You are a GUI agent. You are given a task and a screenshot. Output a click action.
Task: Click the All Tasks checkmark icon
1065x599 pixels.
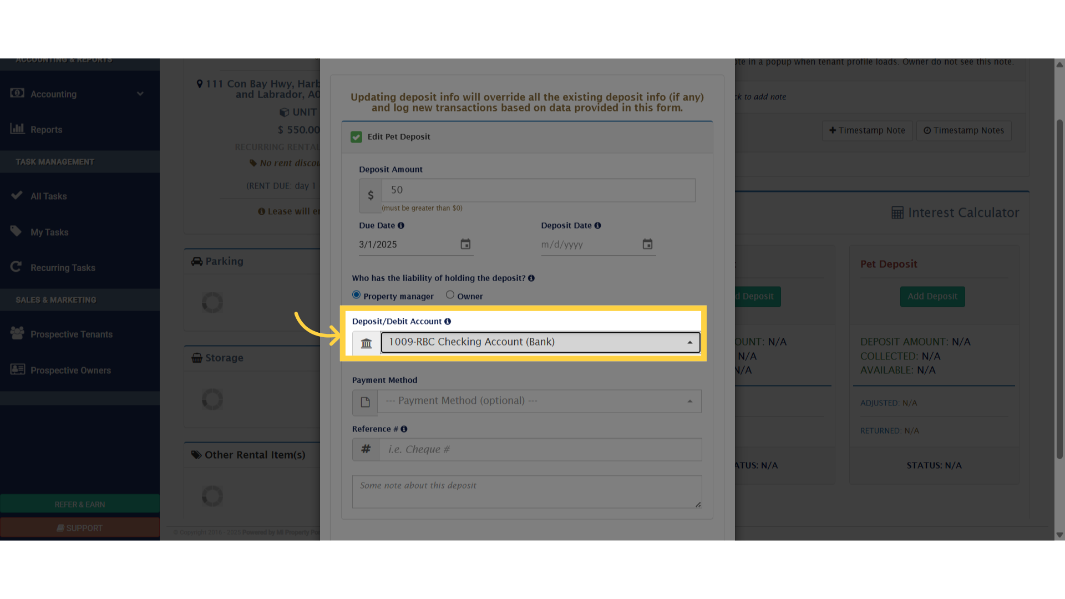(x=17, y=195)
